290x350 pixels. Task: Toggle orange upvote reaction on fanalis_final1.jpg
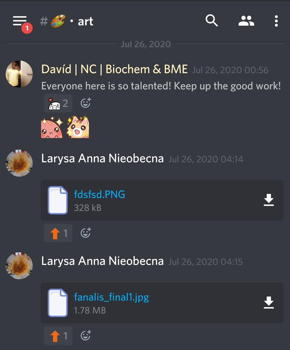point(58,336)
